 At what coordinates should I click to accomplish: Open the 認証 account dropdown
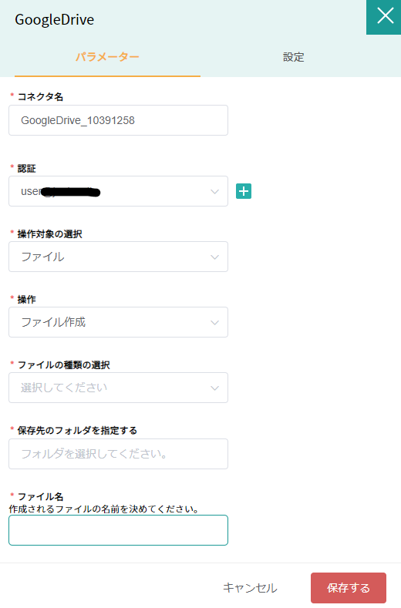click(118, 191)
